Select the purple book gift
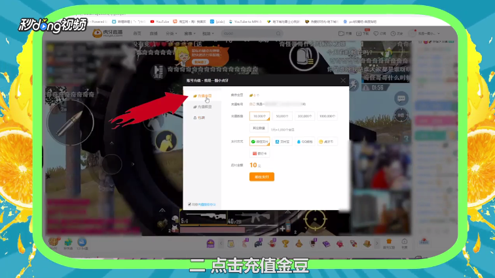 pos(327,243)
